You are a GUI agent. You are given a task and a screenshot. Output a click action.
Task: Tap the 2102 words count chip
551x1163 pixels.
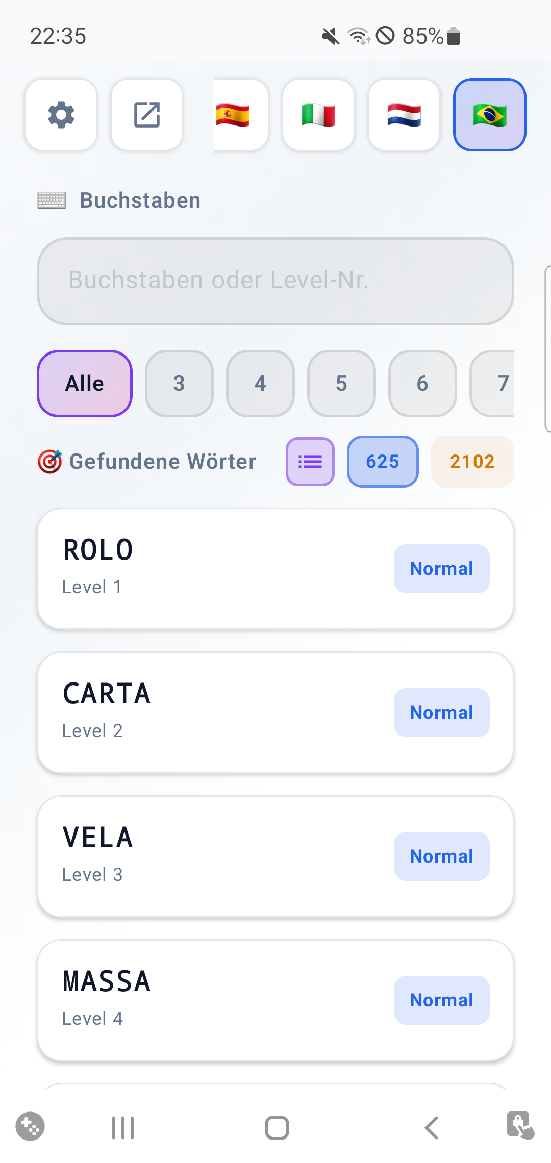(x=472, y=462)
